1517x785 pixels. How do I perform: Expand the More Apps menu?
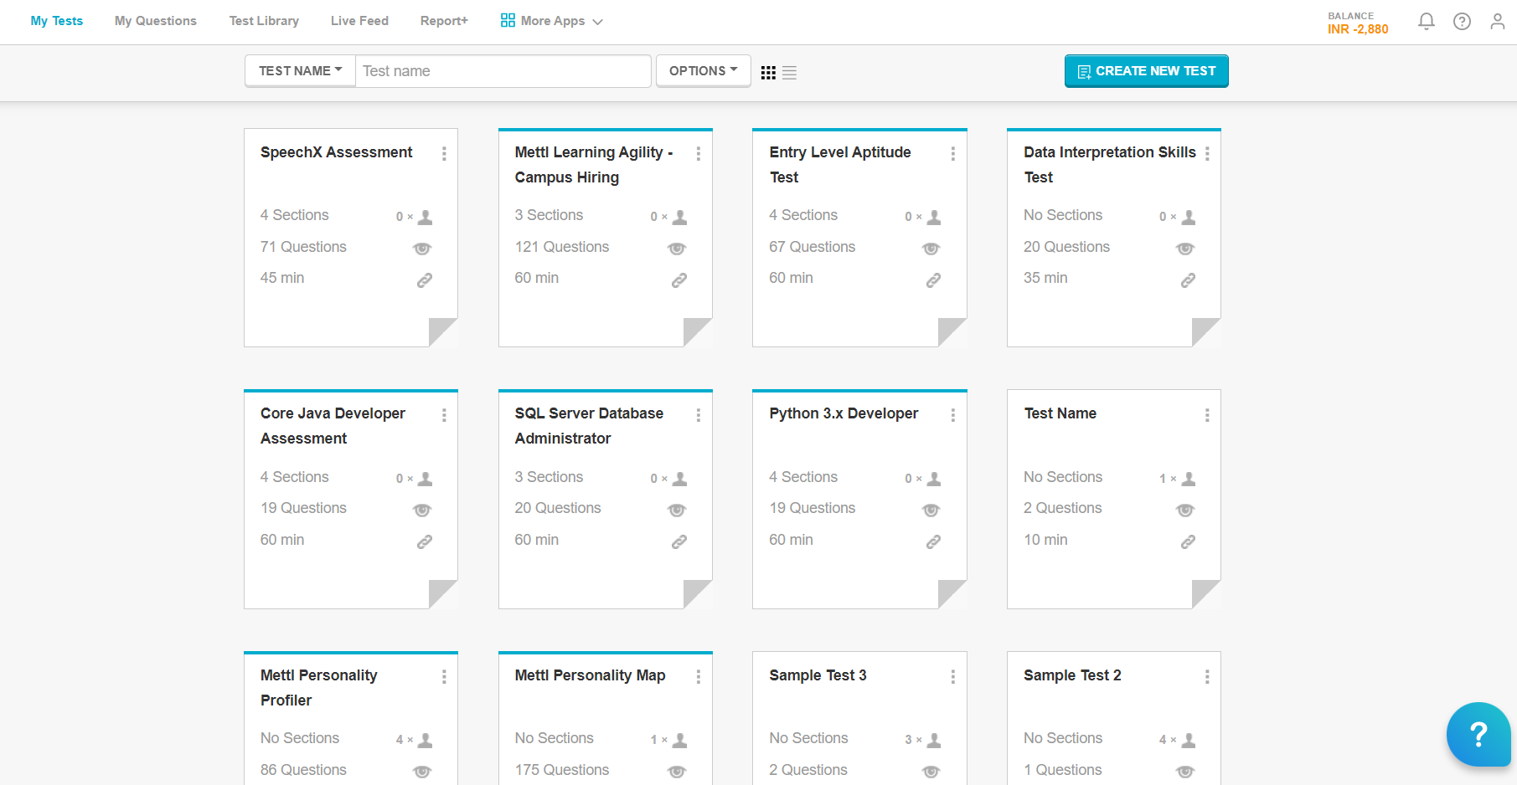(551, 21)
